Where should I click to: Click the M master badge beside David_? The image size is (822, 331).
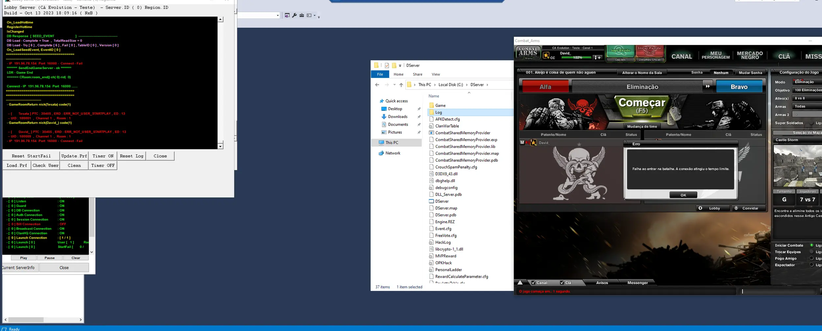point(522,143)
